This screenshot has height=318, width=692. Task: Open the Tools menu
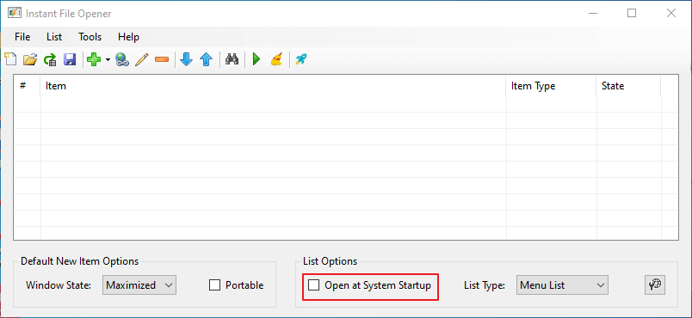point(90,37)
